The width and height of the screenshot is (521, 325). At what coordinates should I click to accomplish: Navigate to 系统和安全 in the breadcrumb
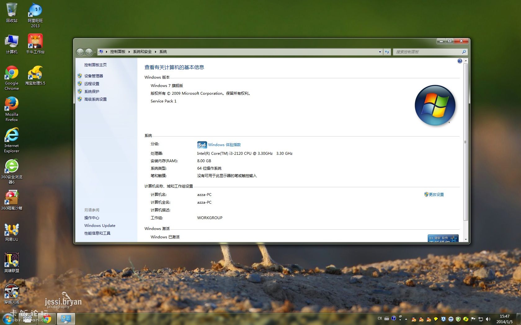[x=142, y=52]
